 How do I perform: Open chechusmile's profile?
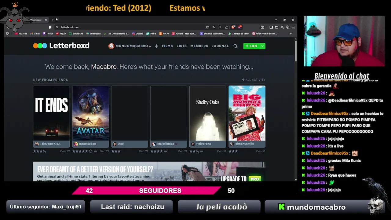tap(242, 144)
